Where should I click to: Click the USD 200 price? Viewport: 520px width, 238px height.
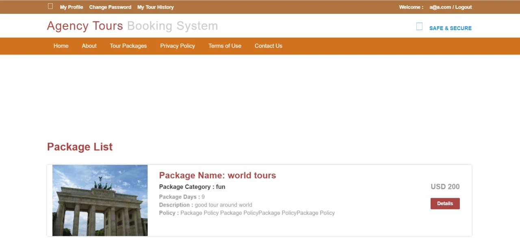click(x=445, y=187)
